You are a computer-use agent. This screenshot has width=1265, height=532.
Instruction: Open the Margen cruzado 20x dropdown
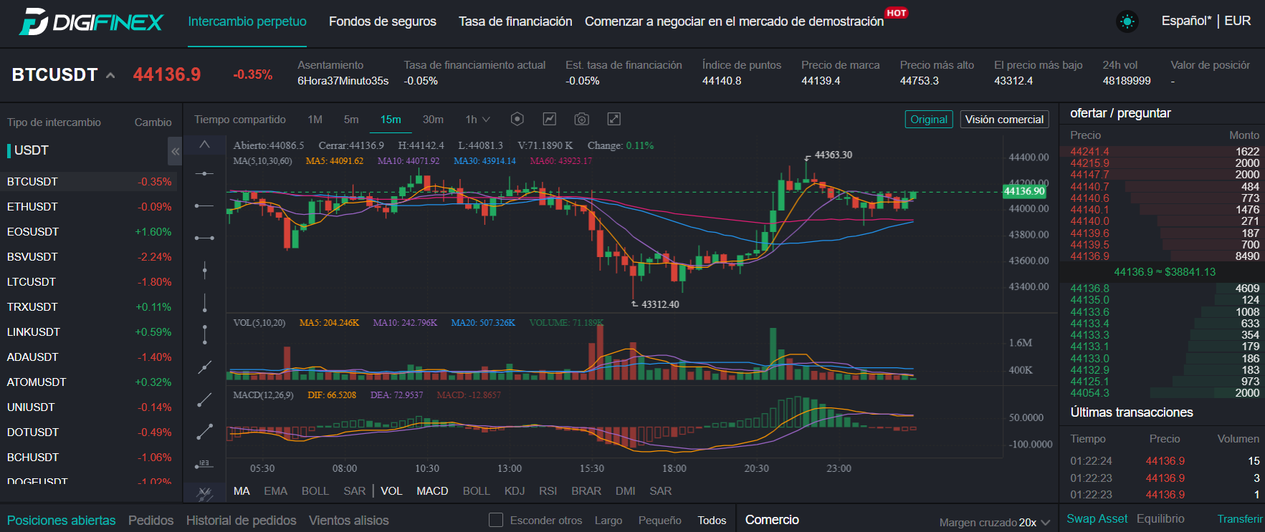995,522
